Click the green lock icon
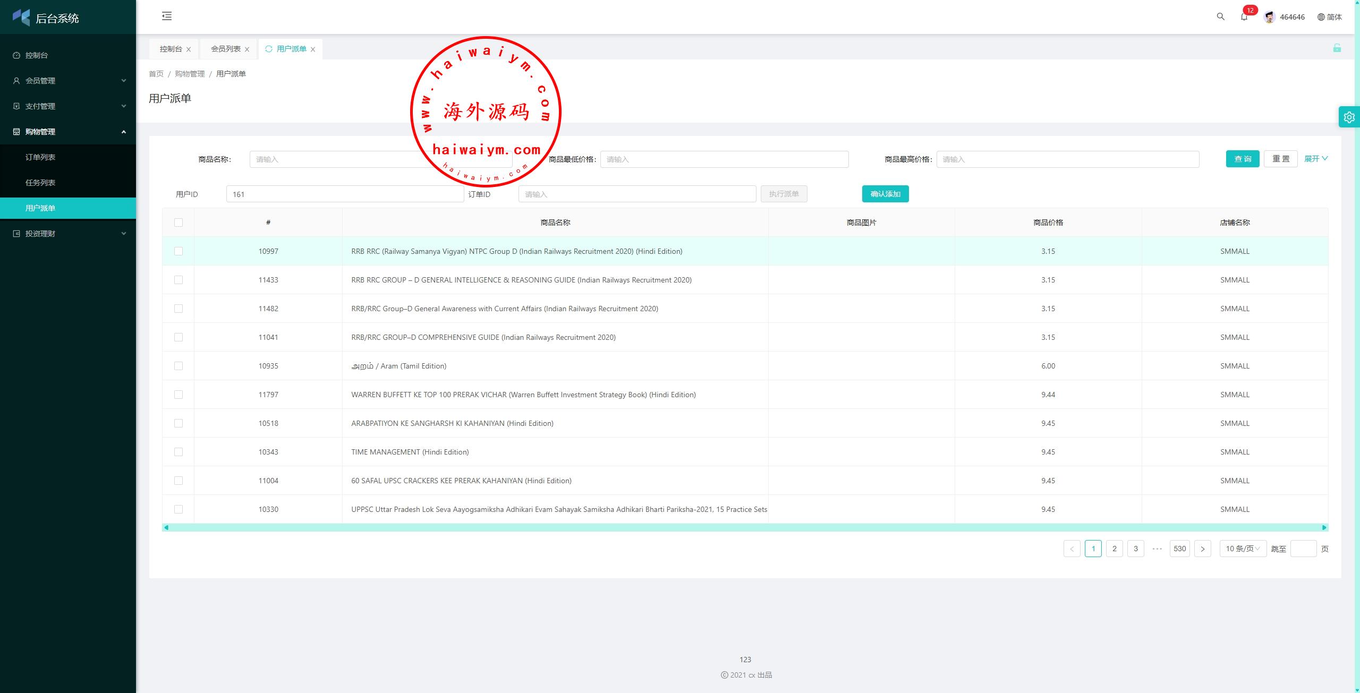The image size is (1360, 693). click(x=1337, y=48)
